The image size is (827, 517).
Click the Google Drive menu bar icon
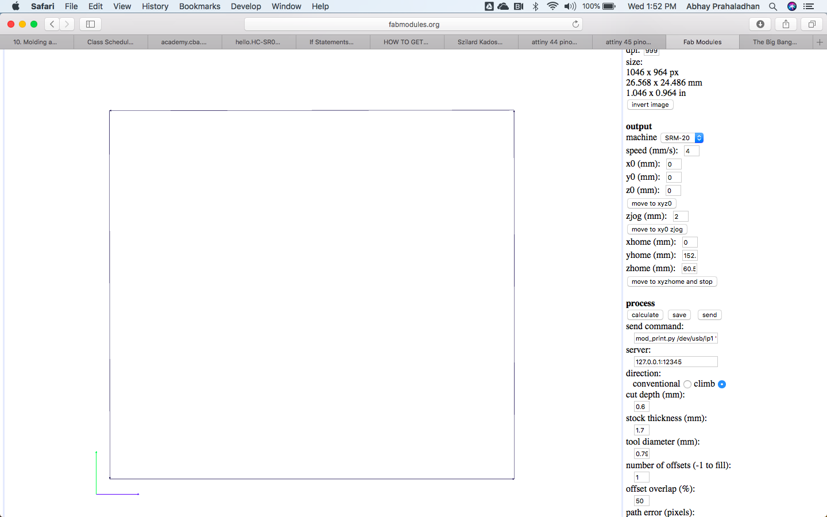489,6
